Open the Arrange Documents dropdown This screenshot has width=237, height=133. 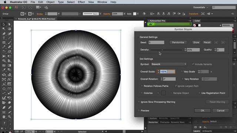pos(39,7)
